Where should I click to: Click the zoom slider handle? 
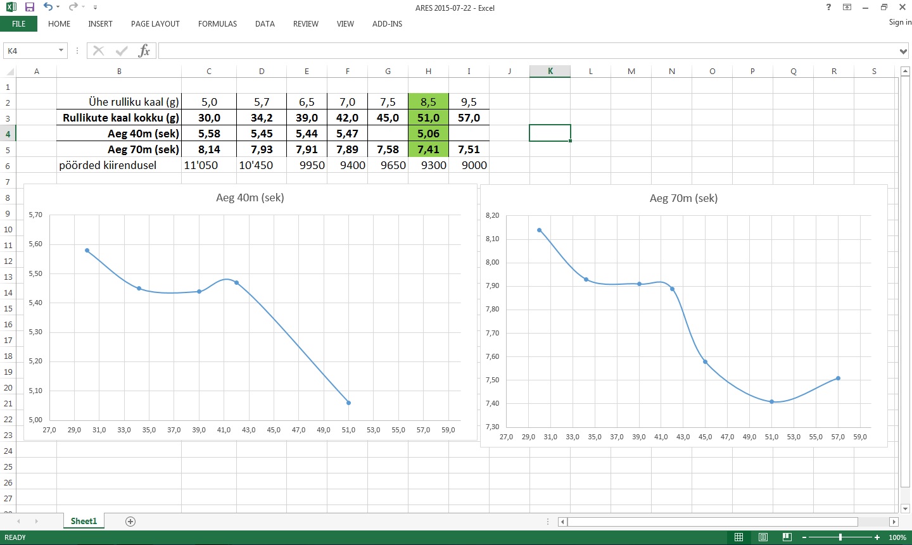[840, 537]
